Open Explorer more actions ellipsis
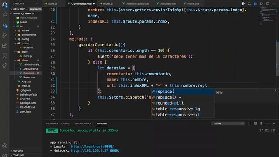Image resolution: width=279 pixels, height=157 pixels. click(x=37, y=3)
